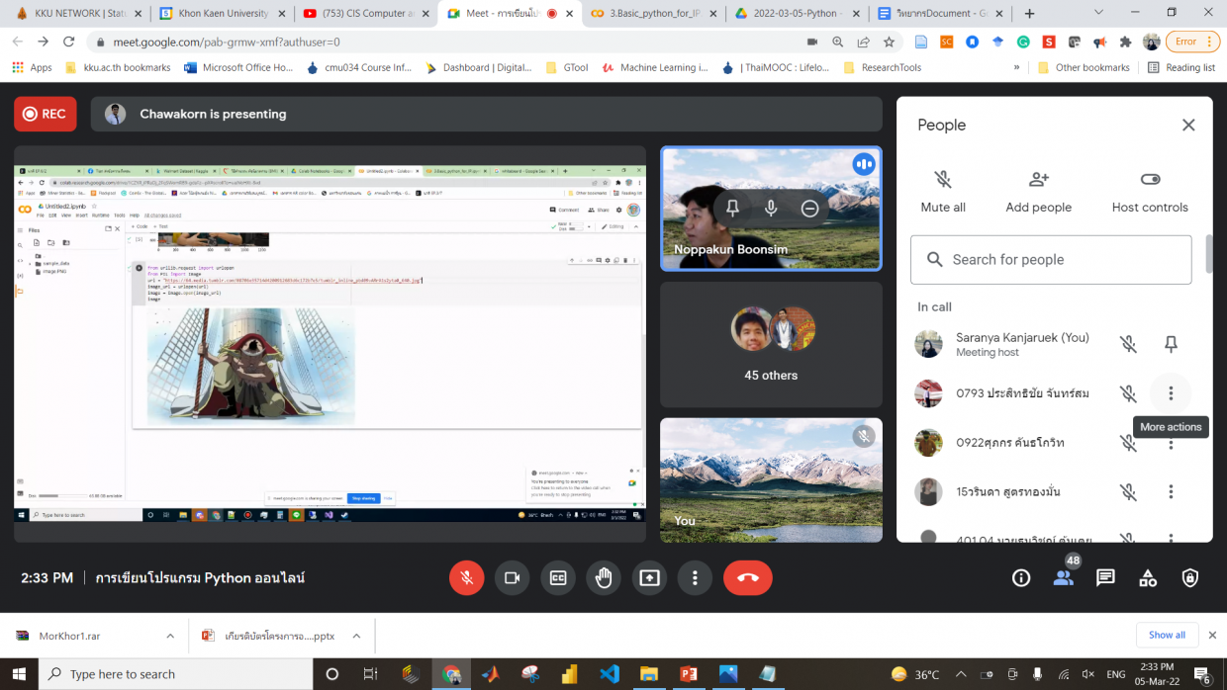Expand MorKhor1.rar download options chevron
The height and width of the screenshot is (690, 1227).
pyautogui.click(x=170, y=636)
